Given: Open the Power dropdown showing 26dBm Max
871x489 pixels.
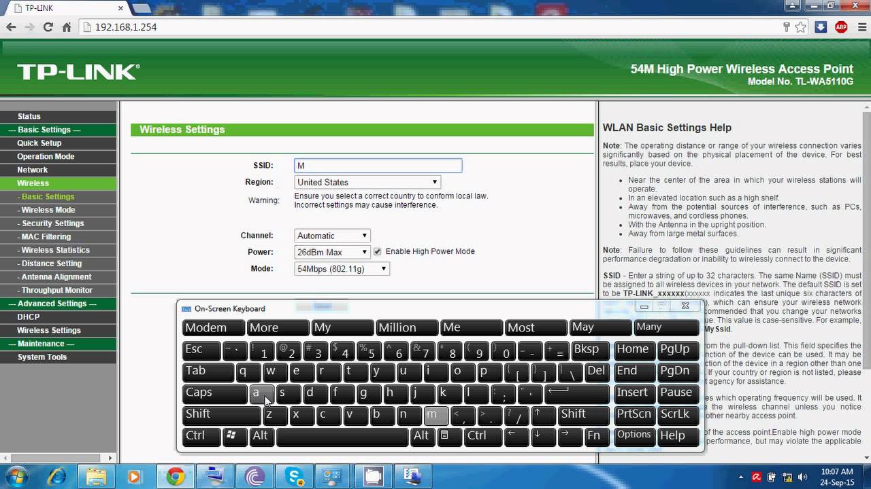Looking at the screenshot, I should click(x=332, y=252).
